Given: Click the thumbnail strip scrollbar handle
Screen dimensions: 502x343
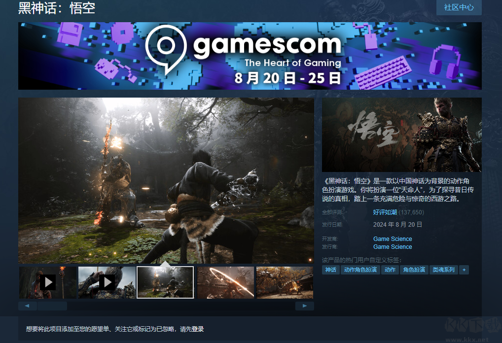Looking at the screenshot, I should (52, 306).
